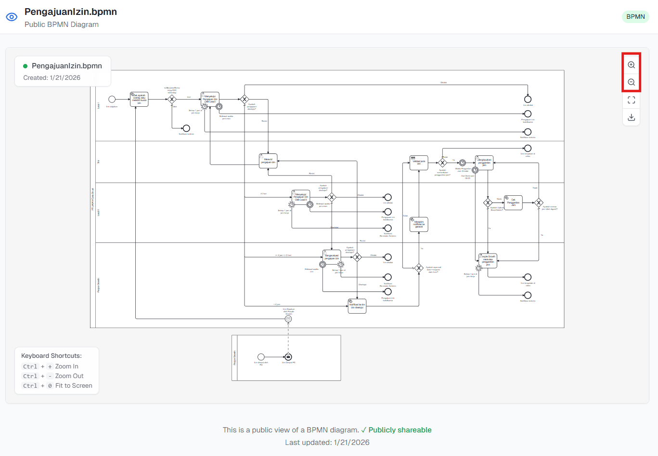Viewport: 658px width, 456px height.
Task: Fit the diagram to screen
Action: click(631, 100)
